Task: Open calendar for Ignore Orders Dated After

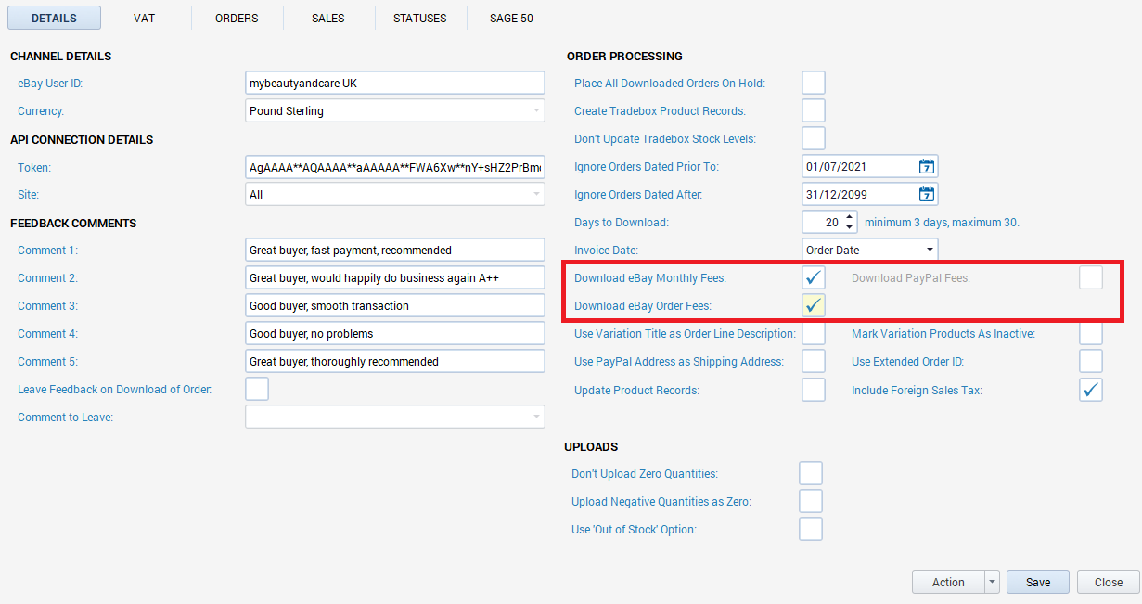Action: 926,195
